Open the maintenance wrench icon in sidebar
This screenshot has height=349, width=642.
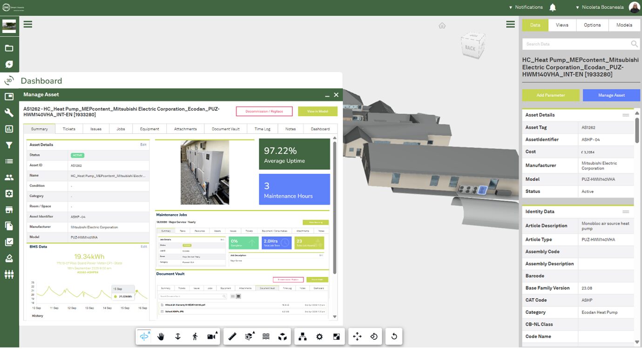(x=9, y=112)
